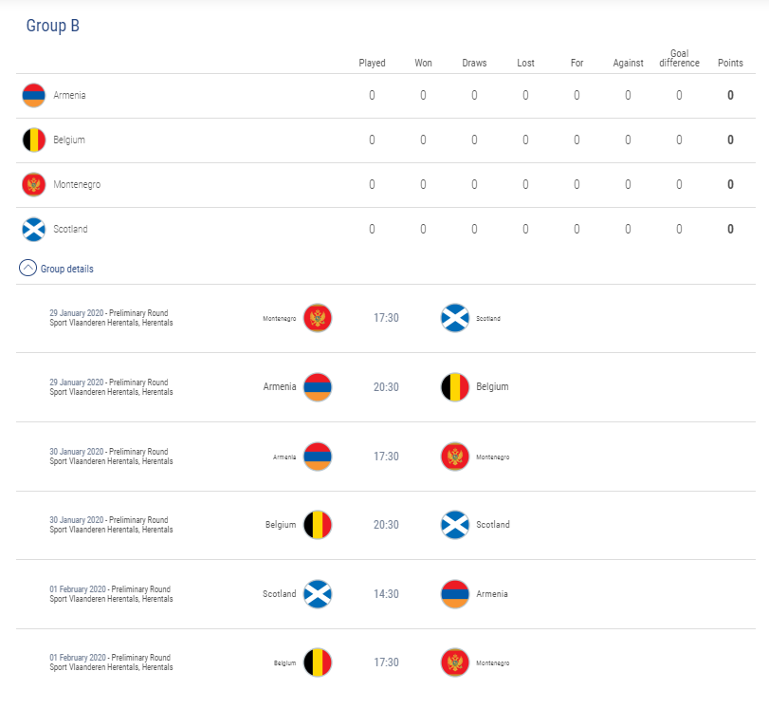
Task: Open the 01 February 2020 Scotland match date
Action: pos(78,588)
